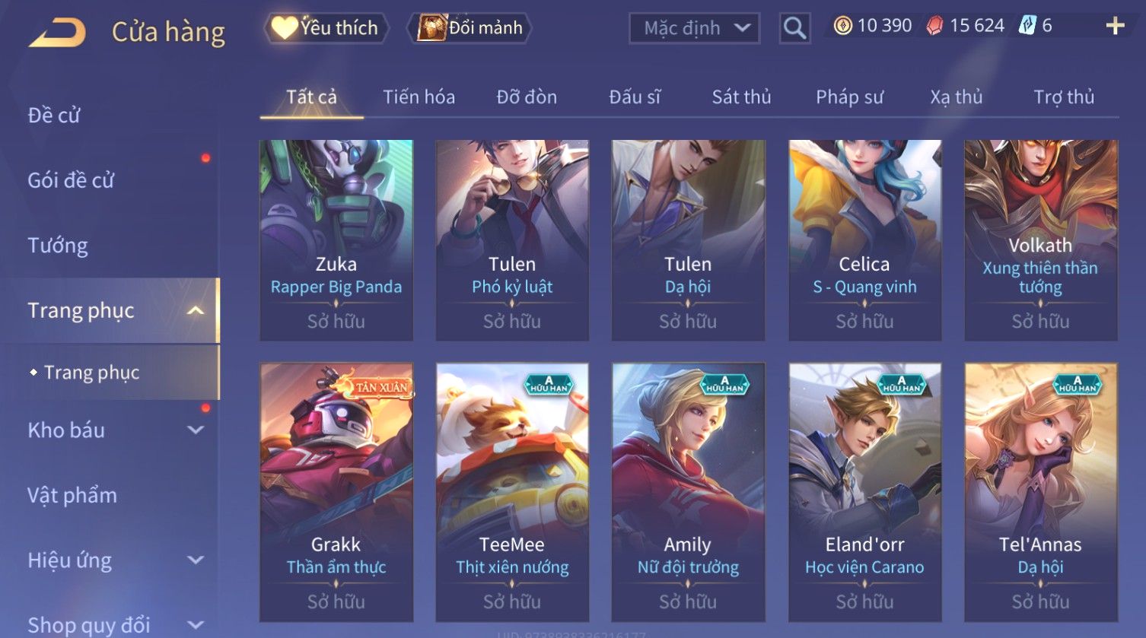1146x638 pixels.
Task: Add currency with the plus icon
Action: coord(1115,27)
